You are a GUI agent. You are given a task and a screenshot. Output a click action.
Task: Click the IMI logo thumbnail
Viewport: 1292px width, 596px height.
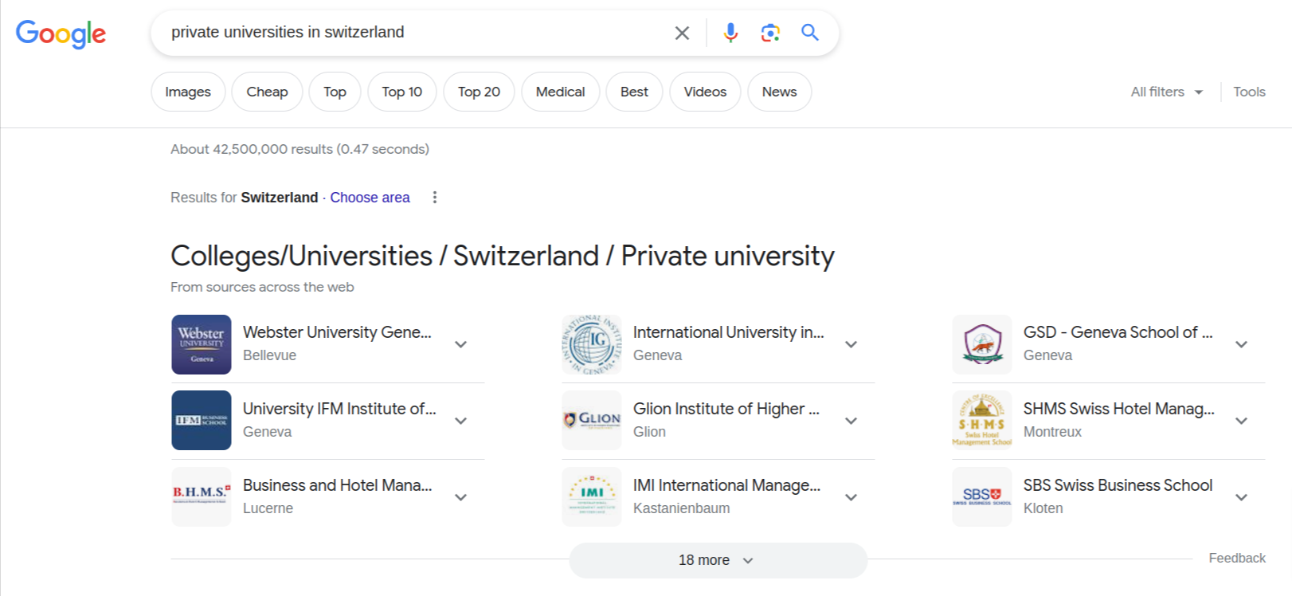(x=592, y=497)
